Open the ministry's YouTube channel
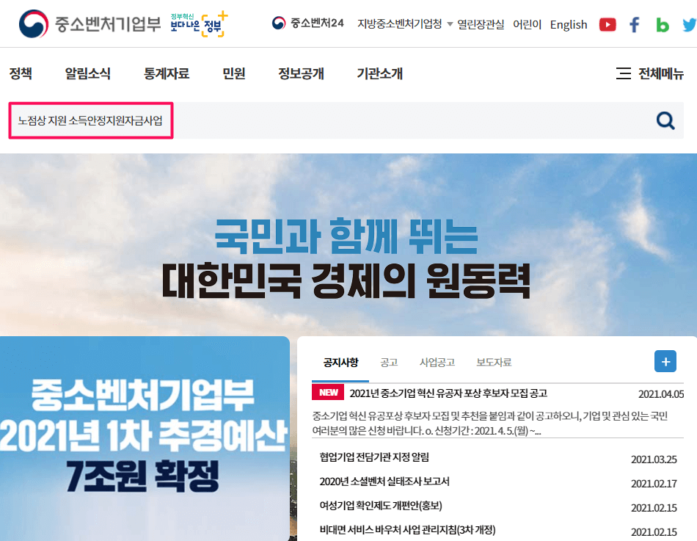Viewport: 697px width, 541px height. [x=607, y=24]
